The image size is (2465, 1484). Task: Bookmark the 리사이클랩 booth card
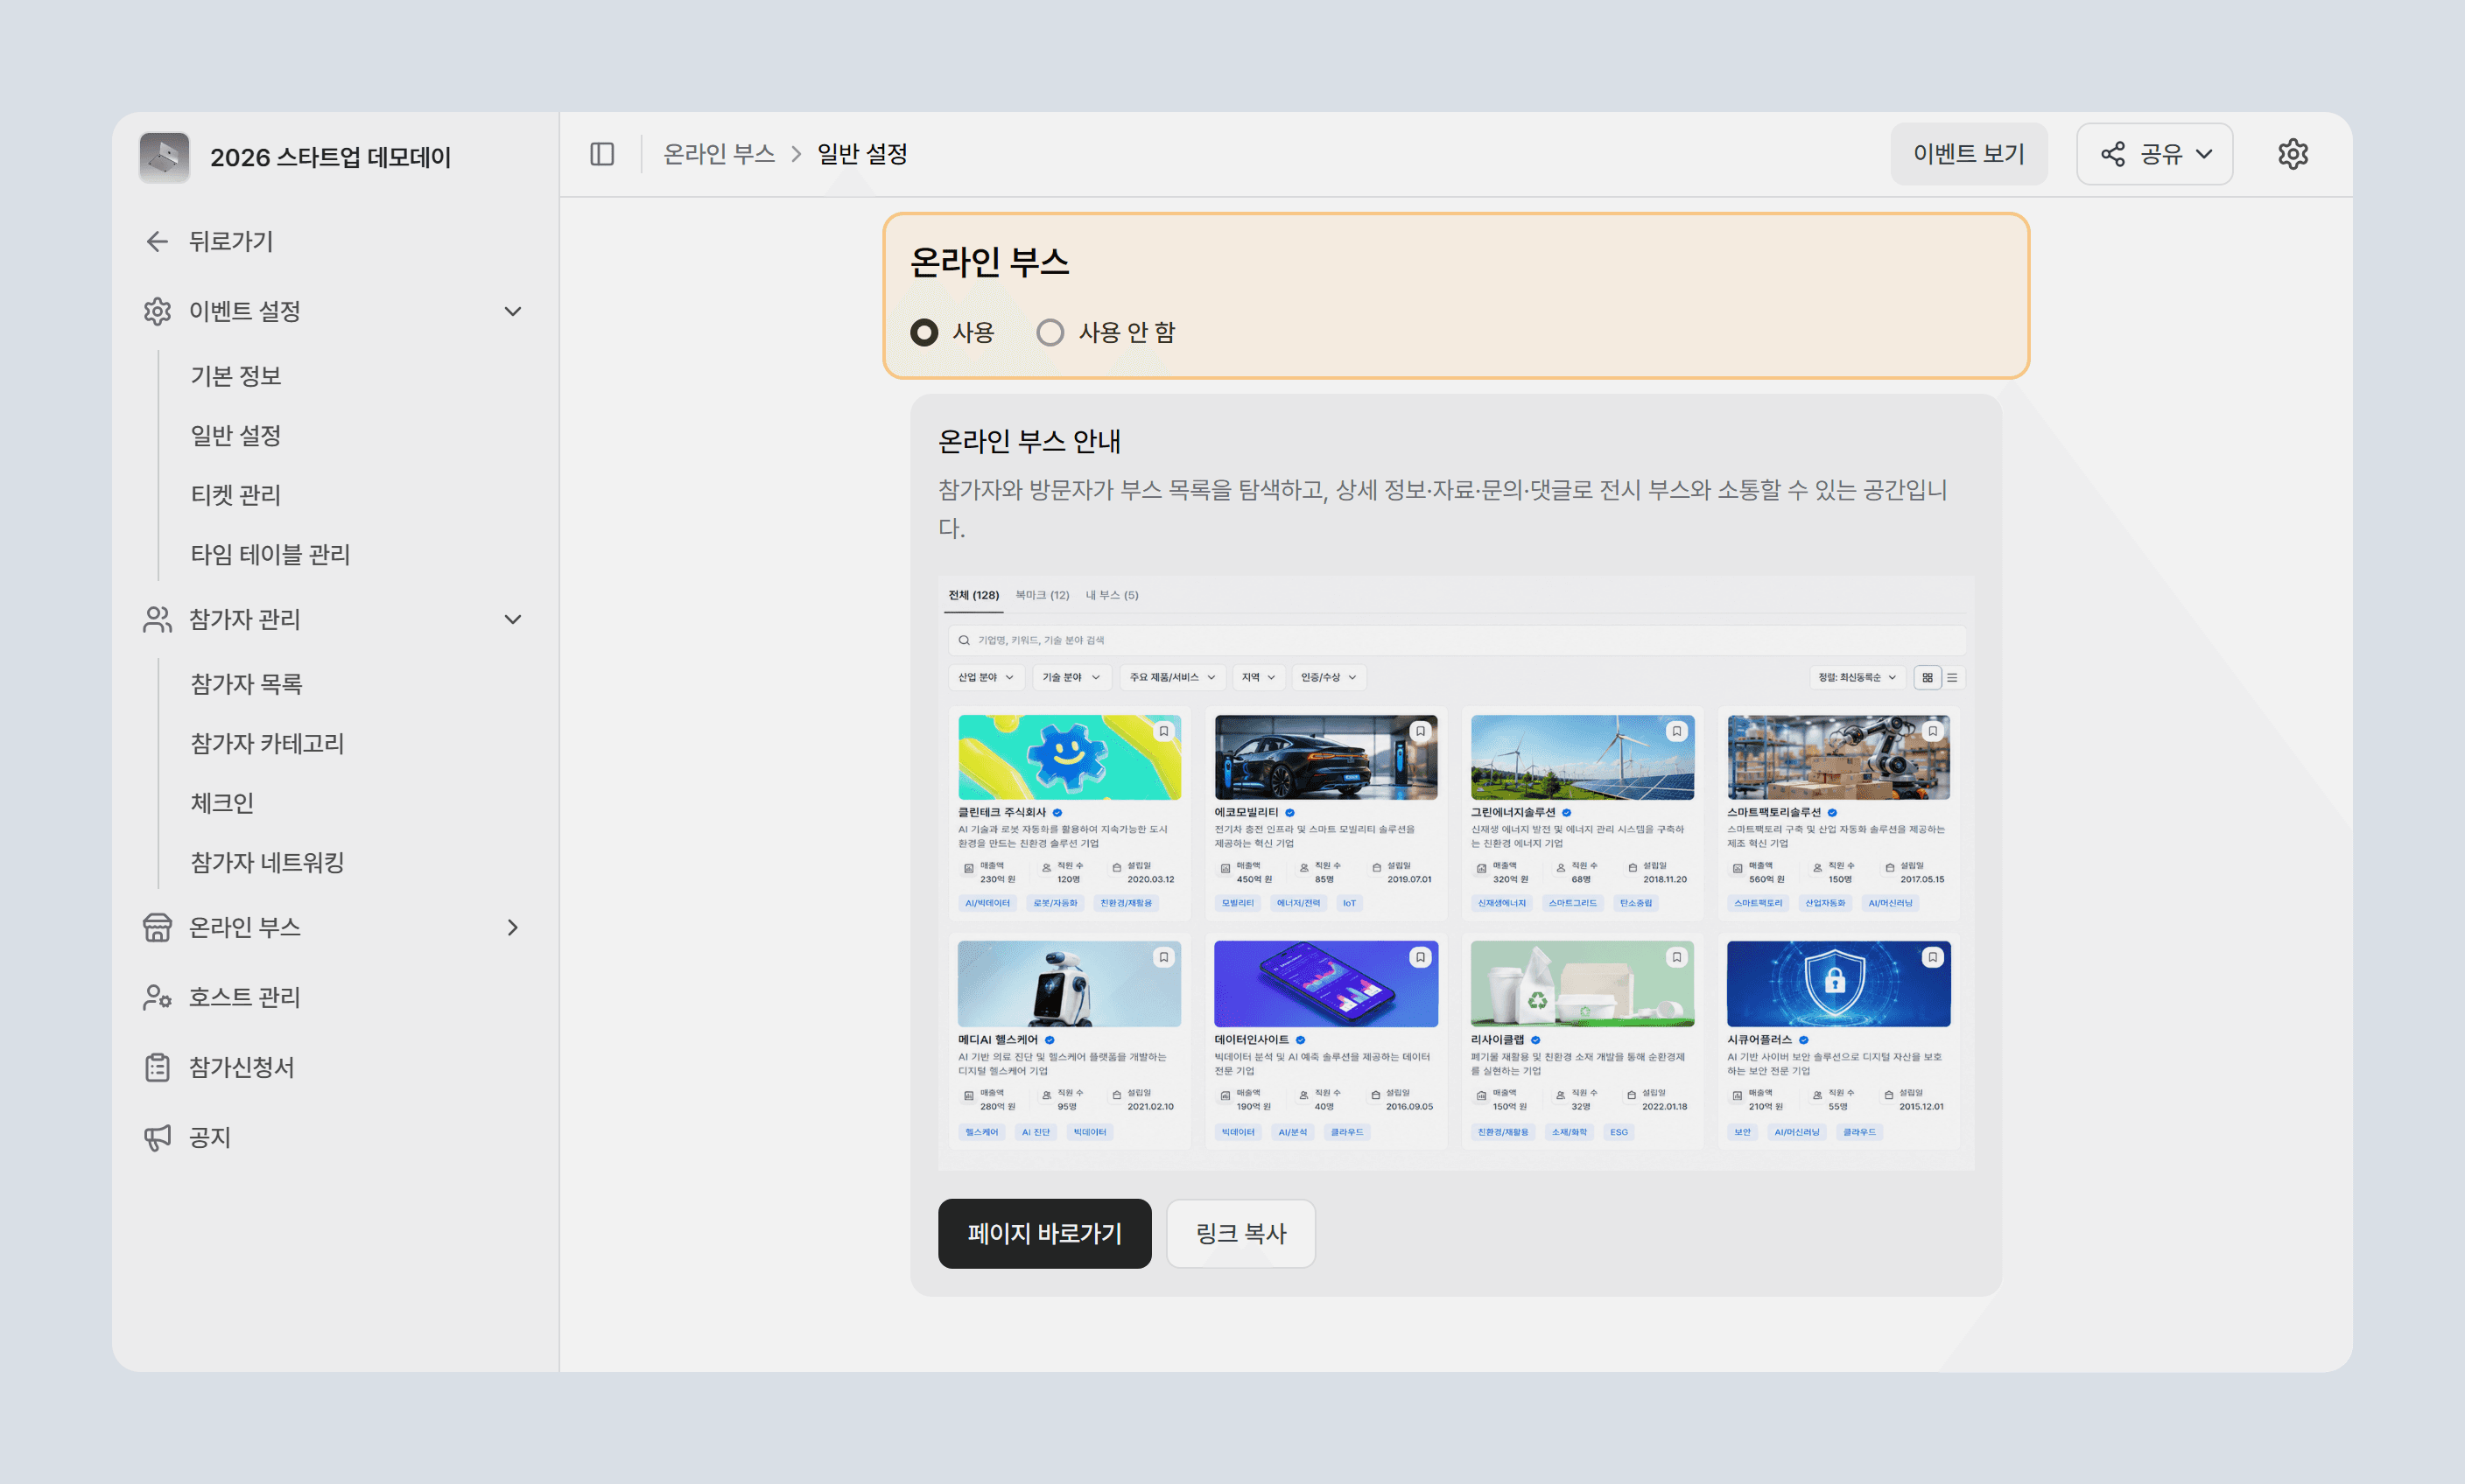[x=1676, y=957]
